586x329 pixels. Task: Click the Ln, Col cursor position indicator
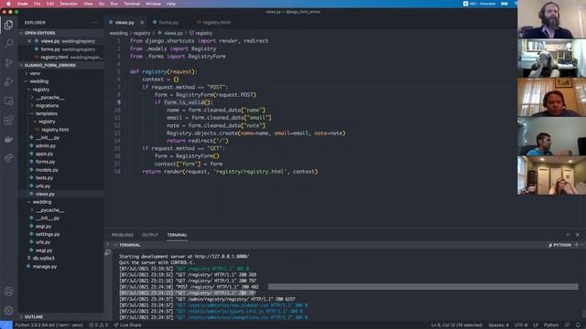pos(457,325)
